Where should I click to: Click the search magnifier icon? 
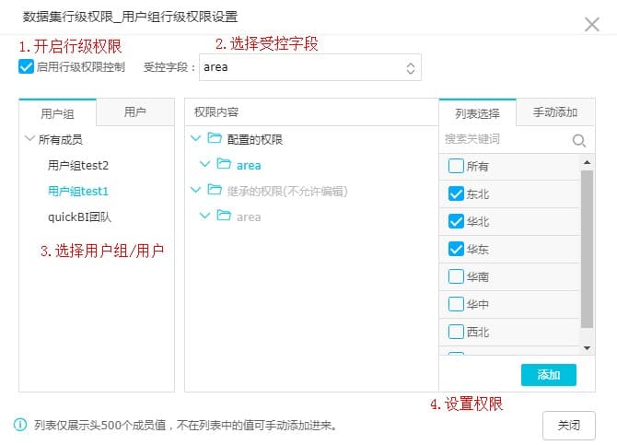tap(579, 140)
